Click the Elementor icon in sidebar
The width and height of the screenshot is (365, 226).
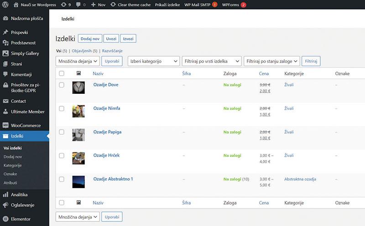coord(5,219)
